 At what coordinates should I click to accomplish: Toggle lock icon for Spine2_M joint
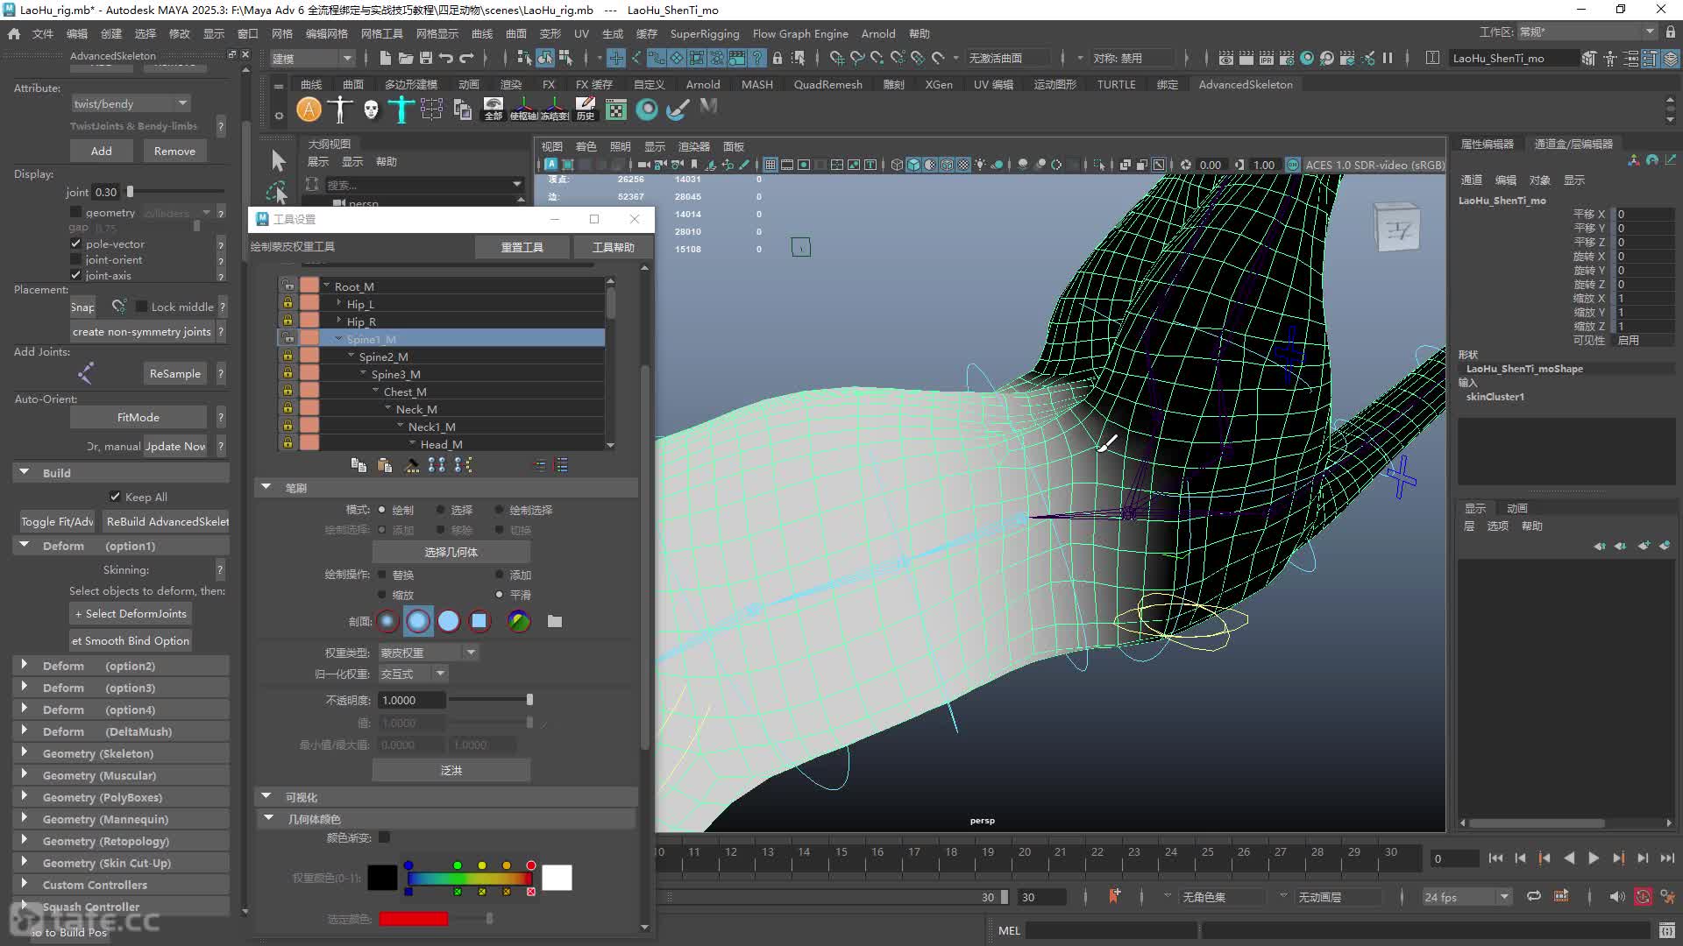[x=288, y=357]
